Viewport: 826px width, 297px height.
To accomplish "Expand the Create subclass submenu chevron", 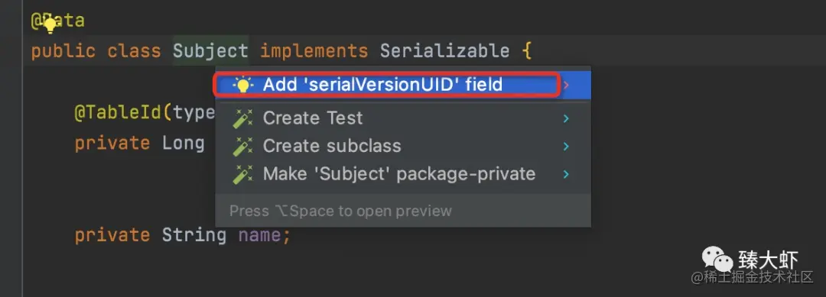I will 566,146.
